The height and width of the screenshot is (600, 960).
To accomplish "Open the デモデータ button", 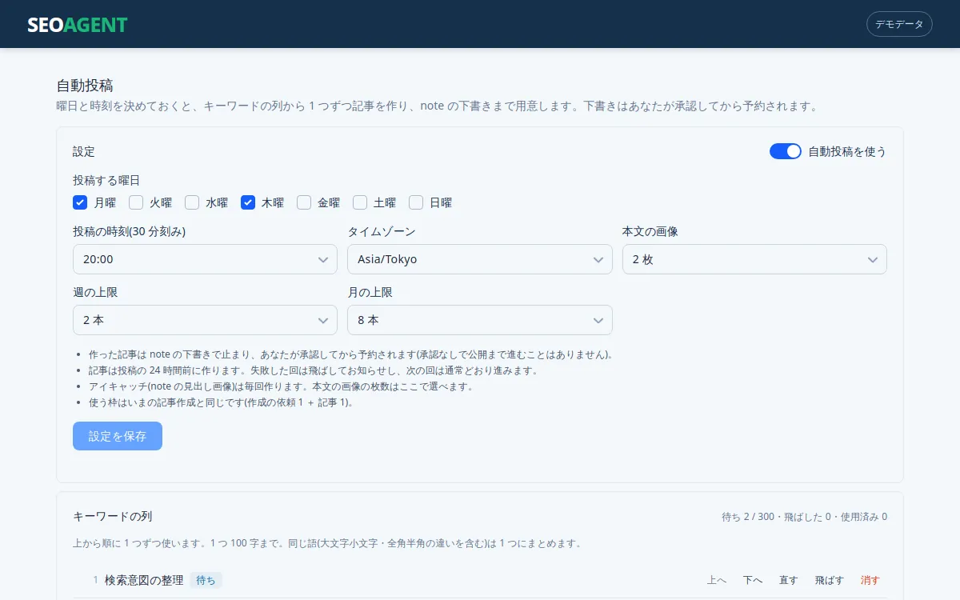I will pos(899,24).
